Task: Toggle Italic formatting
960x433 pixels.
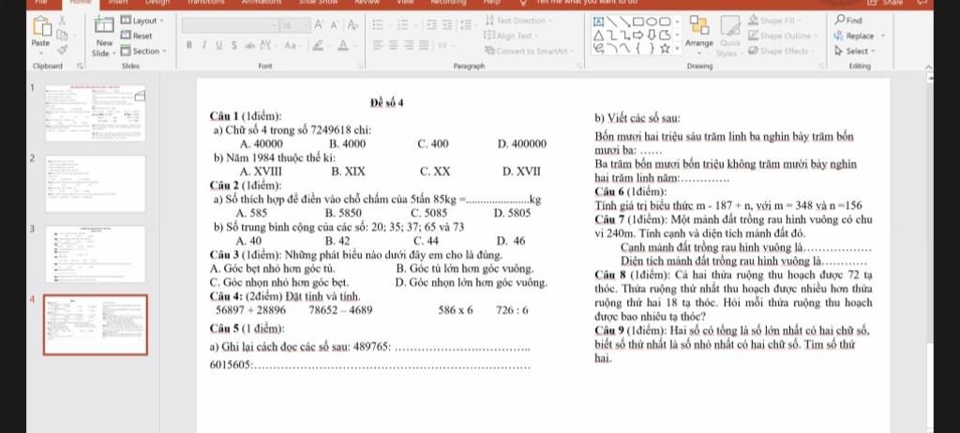Action: [x=204, y=45]
